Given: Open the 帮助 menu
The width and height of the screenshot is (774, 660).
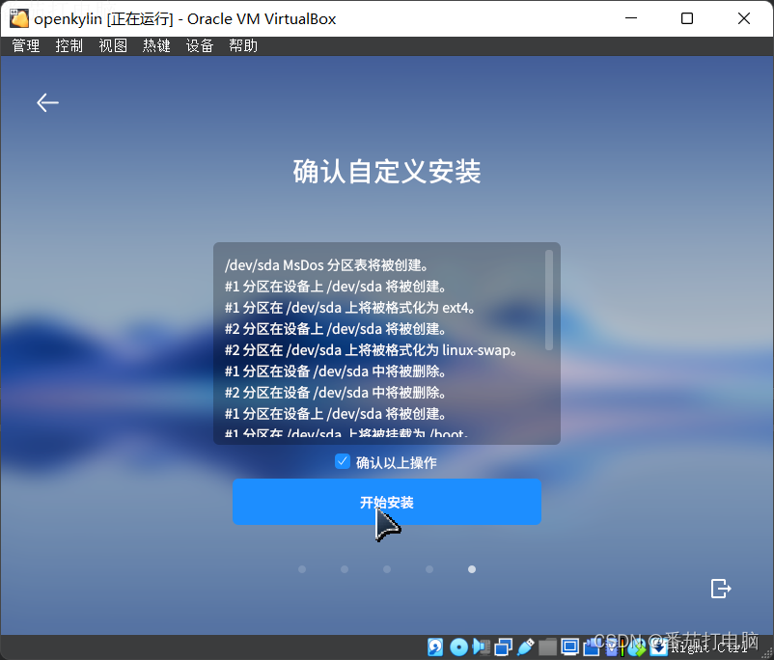Looking at the screenshot, I should coord(243,46).
